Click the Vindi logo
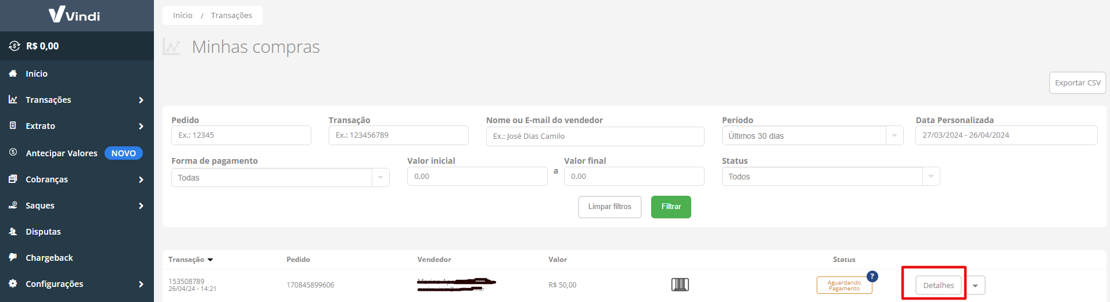The image size is (1110, 302). pyautogui.click(x=74, y=15)
